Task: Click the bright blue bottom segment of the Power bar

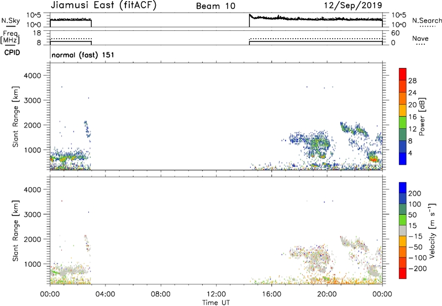Action: [x=403, y=159]
